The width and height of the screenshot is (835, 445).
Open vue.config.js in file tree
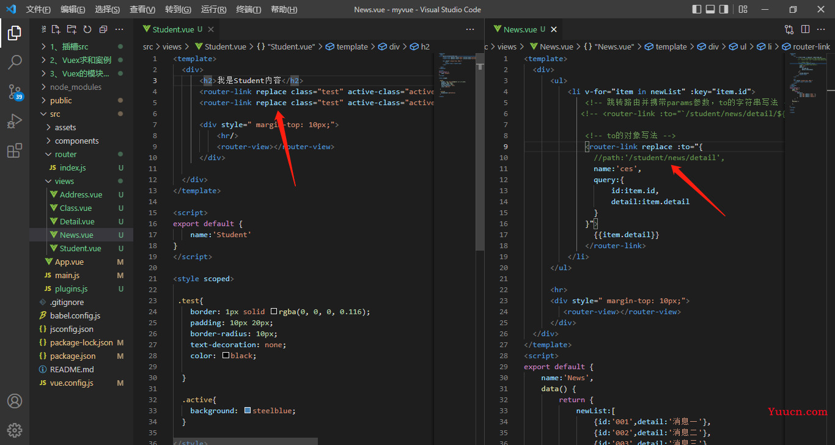(x=81, y=383)
